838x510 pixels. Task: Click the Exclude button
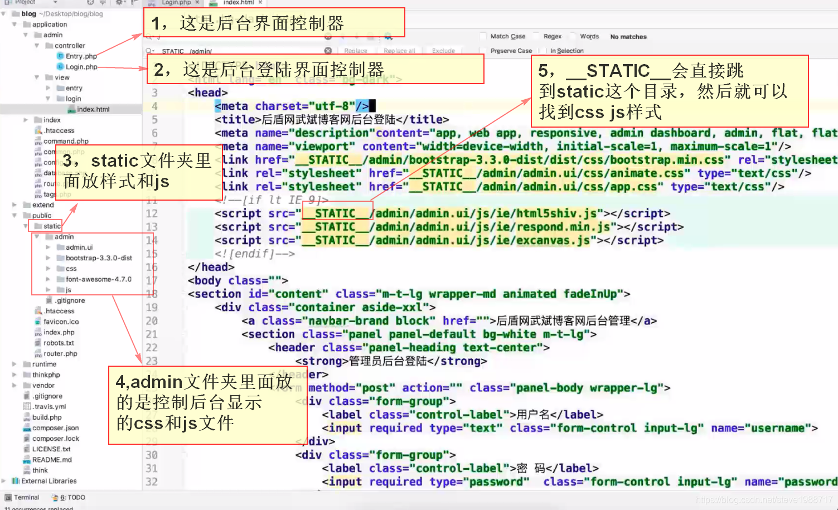coord(444,51)
